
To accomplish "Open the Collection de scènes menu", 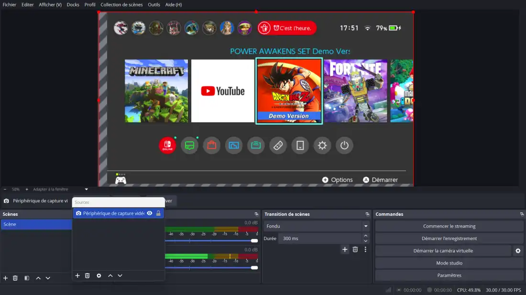I will tap(121, 5).
